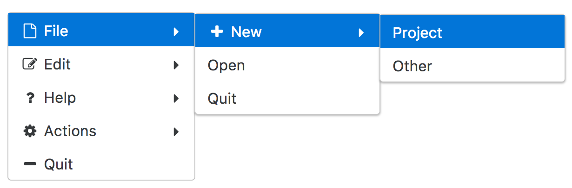572x188 pixels.
Task: Open the Edit menu item
Action: (101, 64)
